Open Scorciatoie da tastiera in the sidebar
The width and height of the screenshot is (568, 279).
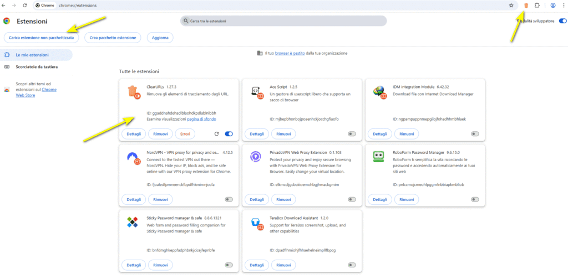[37, 67]
